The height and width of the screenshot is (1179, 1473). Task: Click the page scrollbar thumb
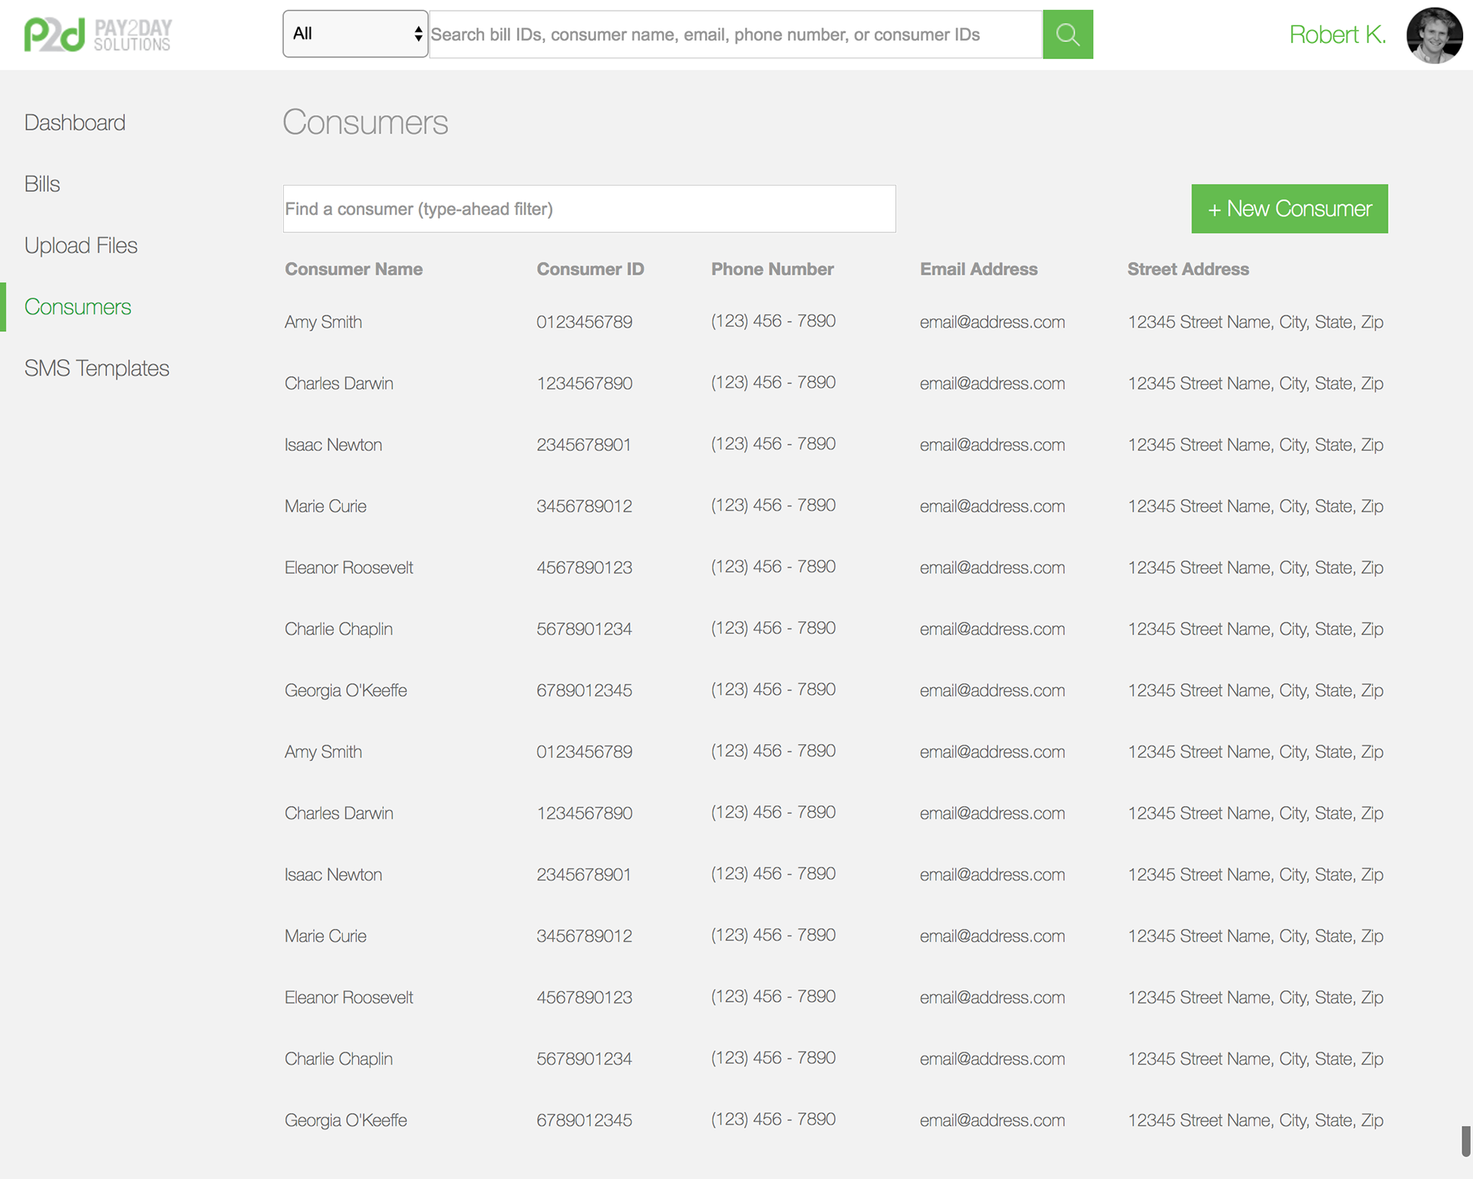tap(1465, 1141)
